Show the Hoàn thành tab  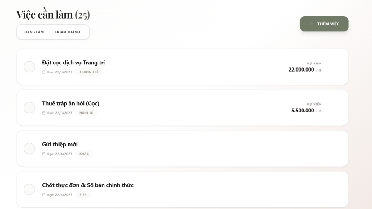click(68, 32)
